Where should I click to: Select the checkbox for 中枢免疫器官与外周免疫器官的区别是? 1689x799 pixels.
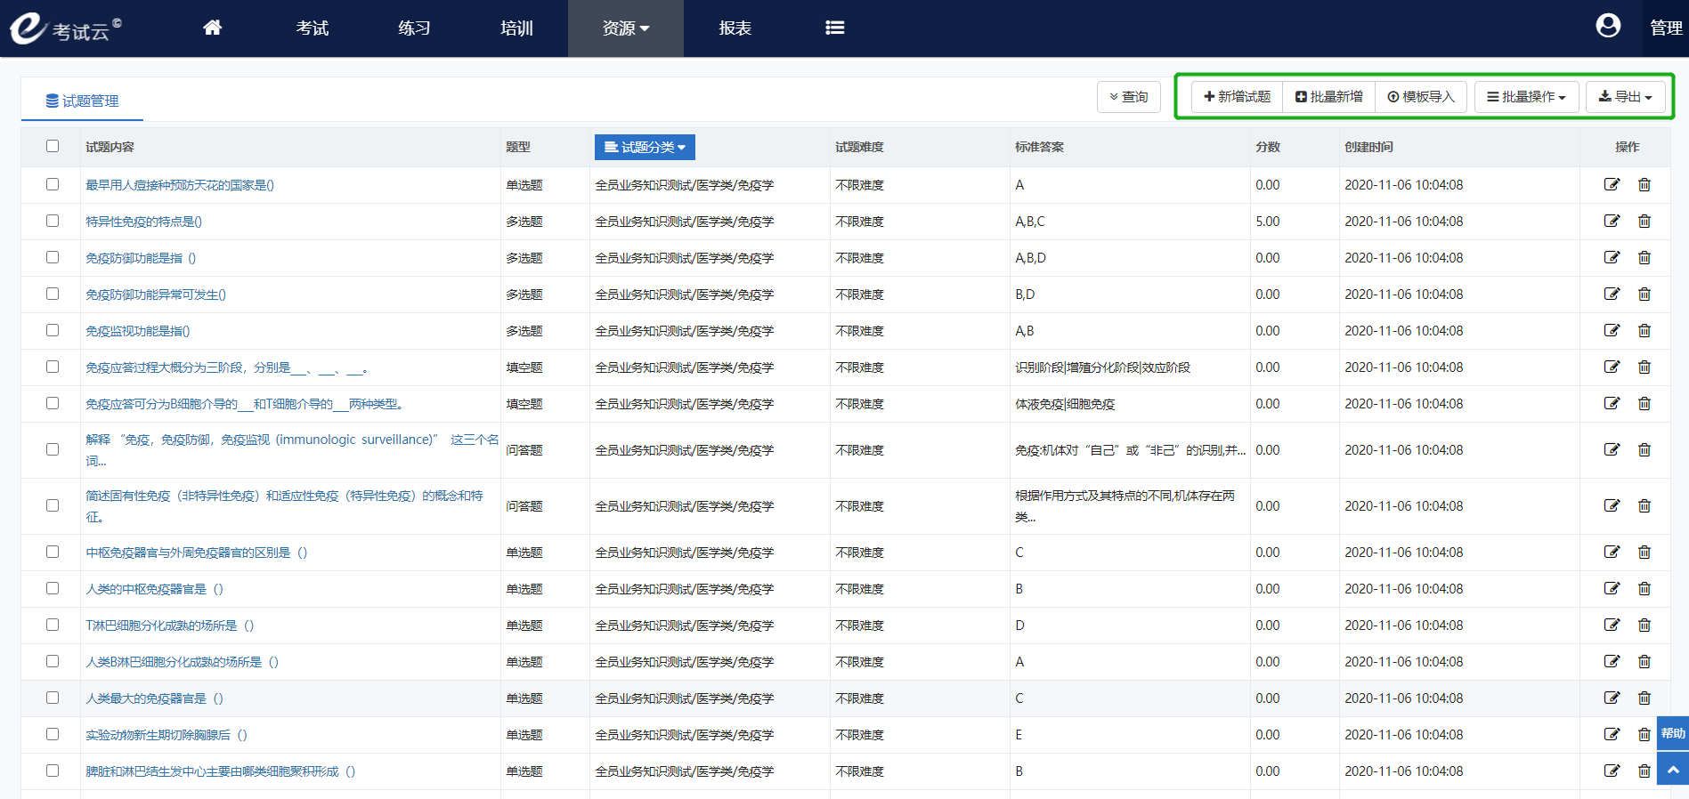click(x=53, y=552)
